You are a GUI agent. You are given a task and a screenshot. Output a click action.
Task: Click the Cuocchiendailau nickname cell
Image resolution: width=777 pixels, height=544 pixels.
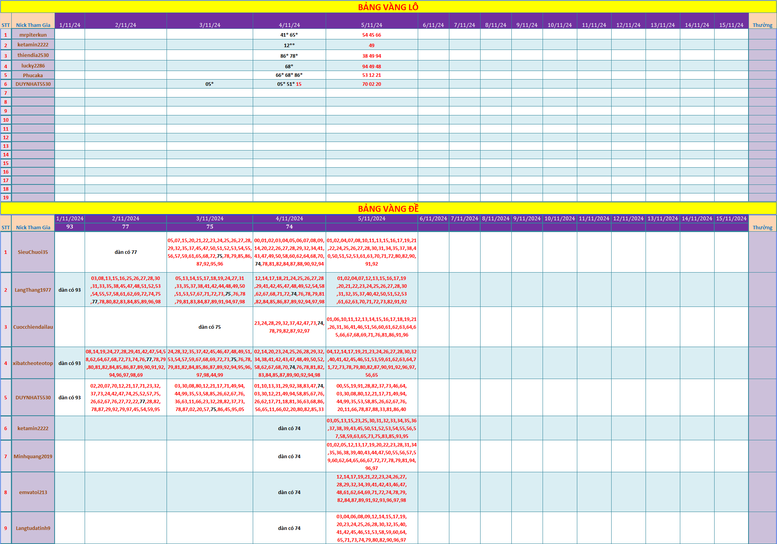pos(33,327)
